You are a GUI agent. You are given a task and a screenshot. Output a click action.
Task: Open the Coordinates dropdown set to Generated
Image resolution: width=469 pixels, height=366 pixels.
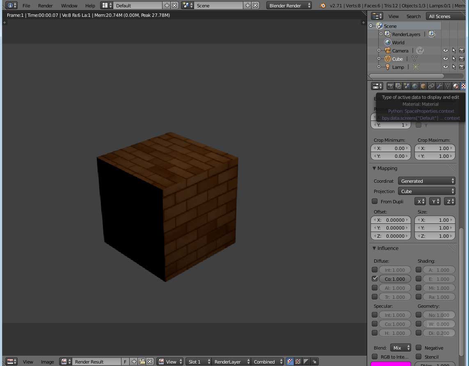(x=427, y=181)
